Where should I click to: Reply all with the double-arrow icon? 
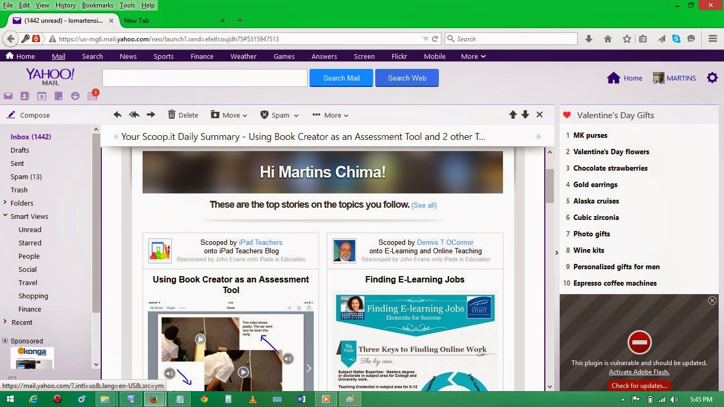[134, 115]
